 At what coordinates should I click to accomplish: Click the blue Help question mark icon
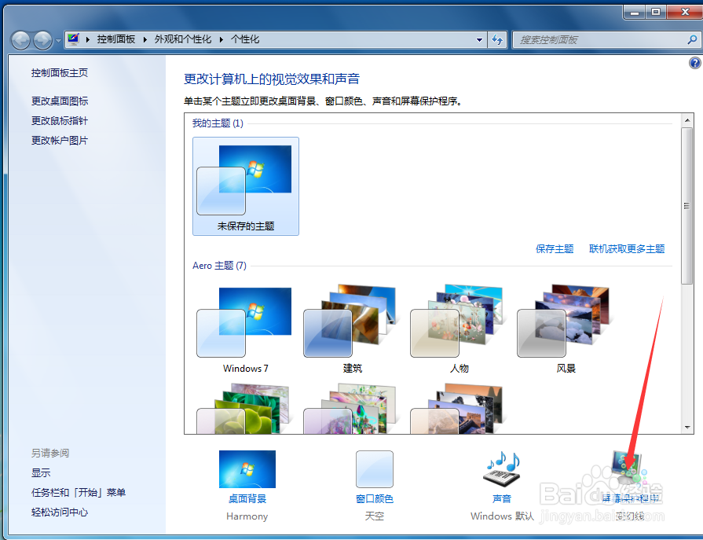(x=695, y=64)
